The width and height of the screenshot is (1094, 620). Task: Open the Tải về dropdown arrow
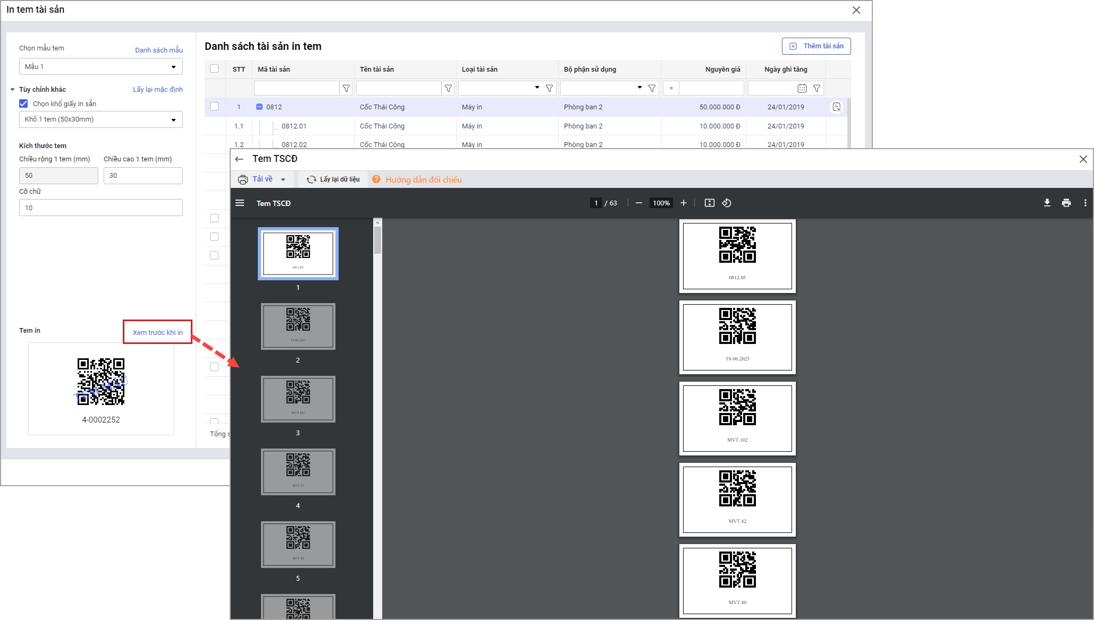pyautogui.click(x=283, y=179)
